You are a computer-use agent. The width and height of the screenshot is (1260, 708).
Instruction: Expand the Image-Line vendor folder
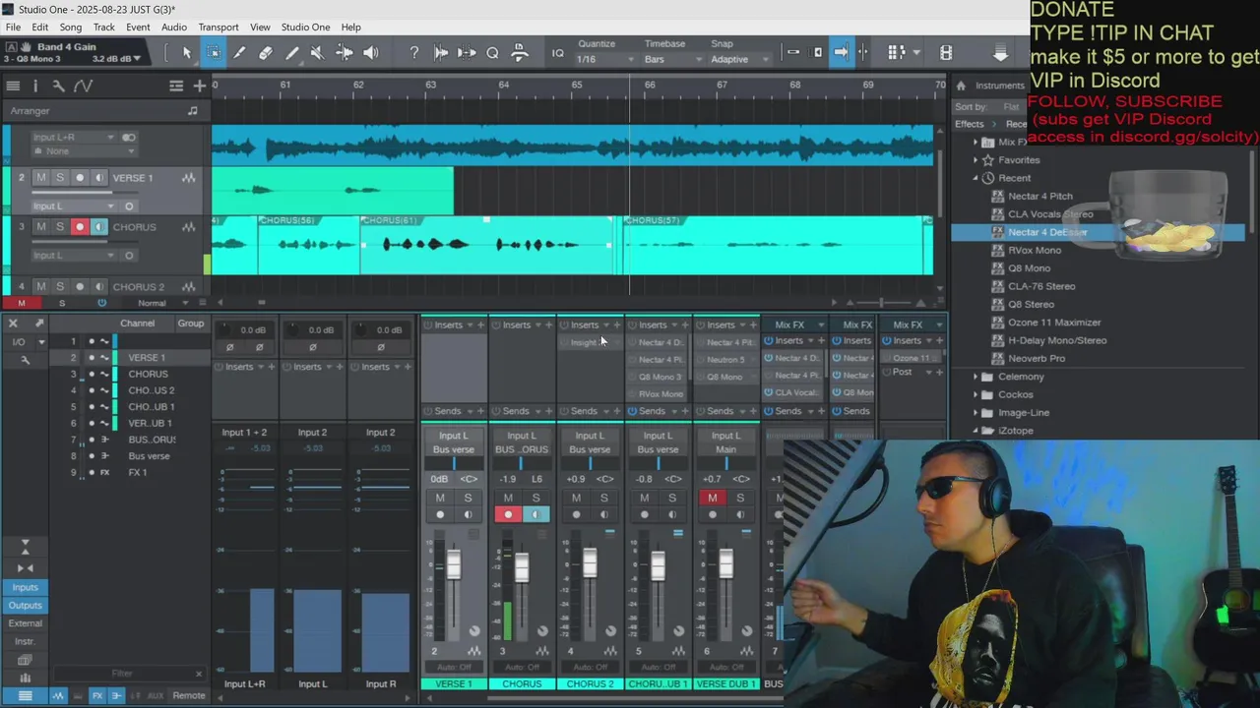click(976, 413)
